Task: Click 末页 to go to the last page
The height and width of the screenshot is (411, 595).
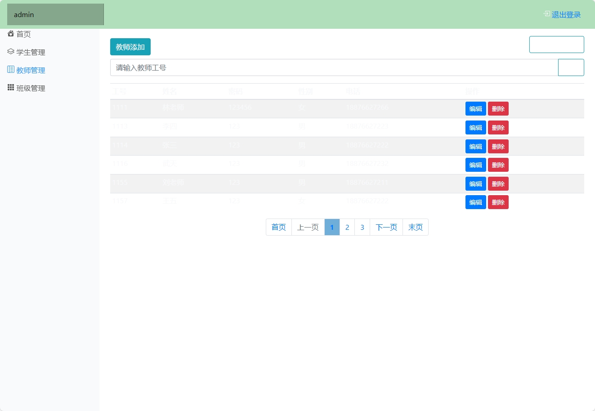Action: coord(415,227)
